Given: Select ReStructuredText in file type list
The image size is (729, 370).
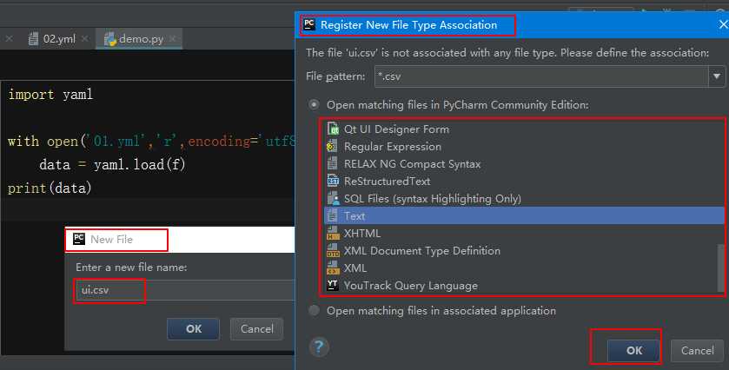Looking at the screenshot, I should pos(525,181).
